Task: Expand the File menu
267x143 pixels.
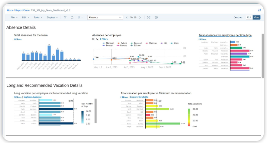Action: point(14,17)
